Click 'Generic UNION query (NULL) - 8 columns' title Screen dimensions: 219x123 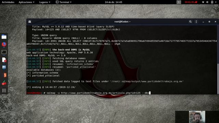pos(69,38)
